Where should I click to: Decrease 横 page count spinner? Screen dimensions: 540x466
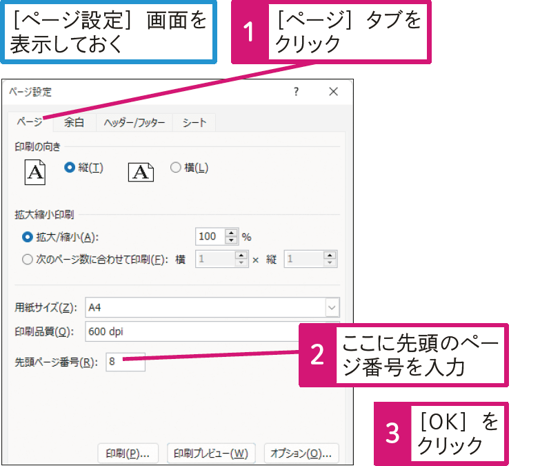241,262
